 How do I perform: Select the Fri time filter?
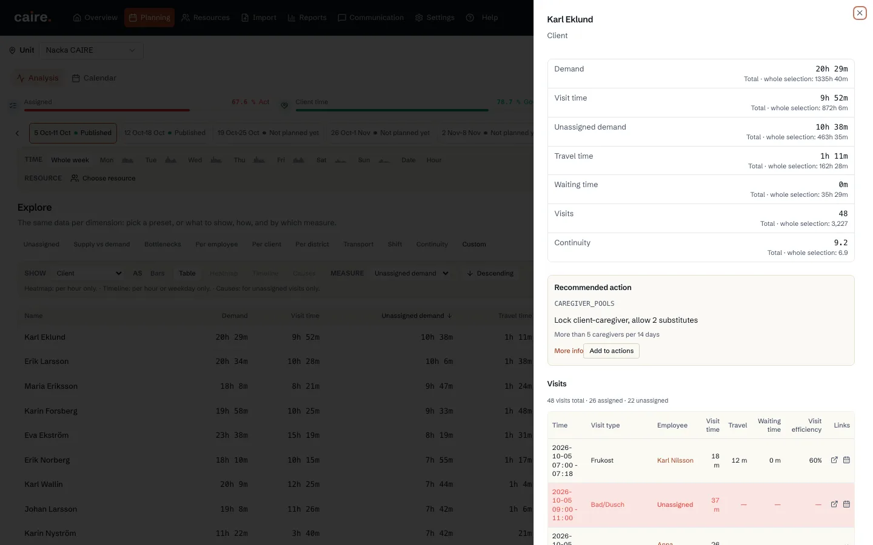pyautogui.click(x=290, y=160)
